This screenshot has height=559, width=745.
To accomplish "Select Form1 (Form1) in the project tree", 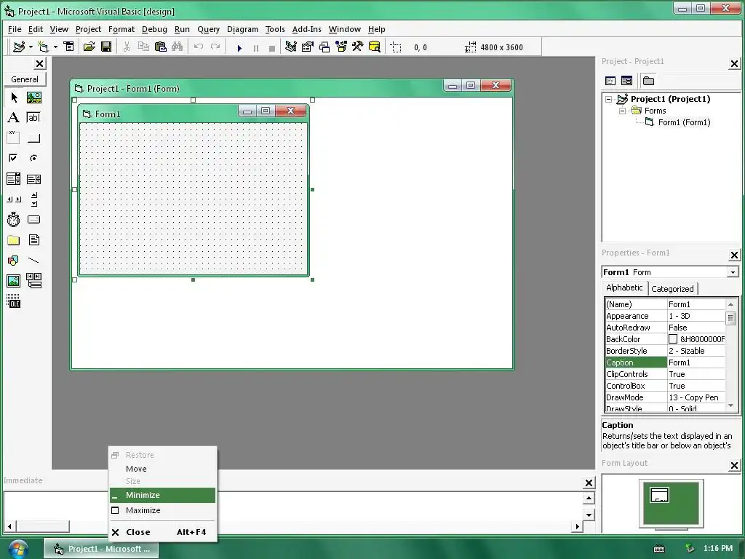I will [684, 122].
